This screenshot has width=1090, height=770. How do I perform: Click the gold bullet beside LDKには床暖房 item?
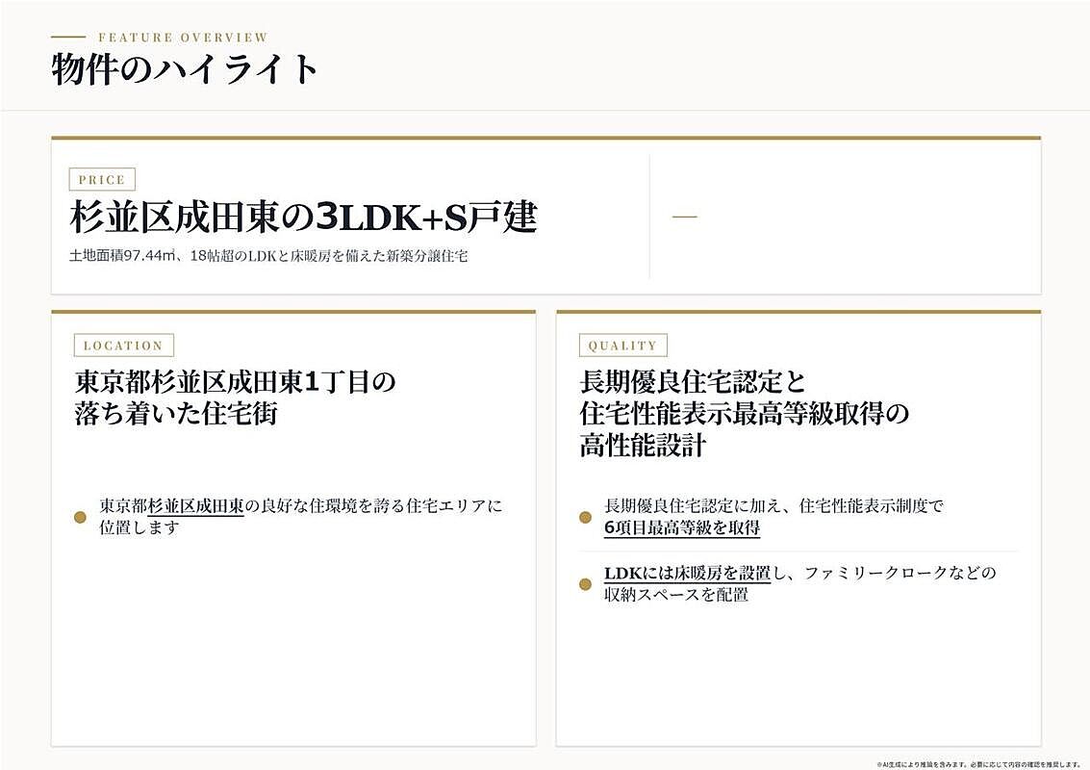pos(585,584)
